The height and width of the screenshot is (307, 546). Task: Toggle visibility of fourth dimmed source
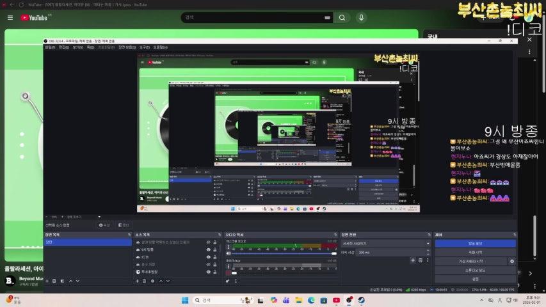[x=208, y=265]
